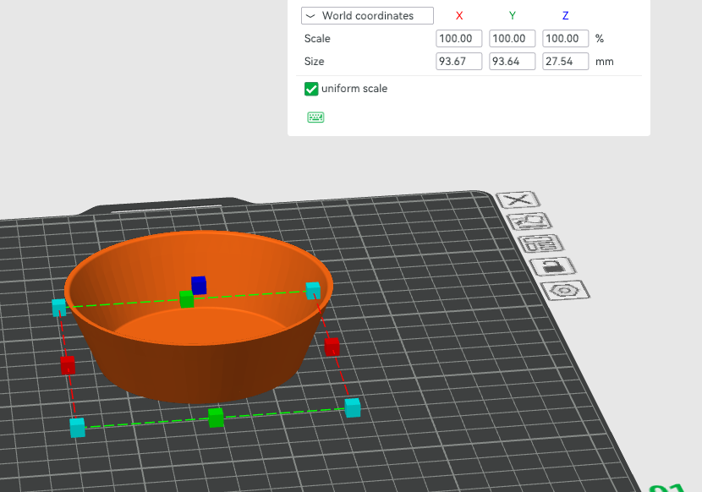Click the plate's auto-orient icon
702x492 pixels.
[529, 221]
